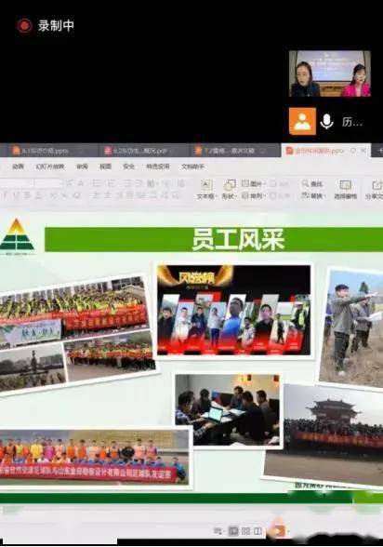
Task: Open the speakers' video thumbnail
Action: click(330, 73)
